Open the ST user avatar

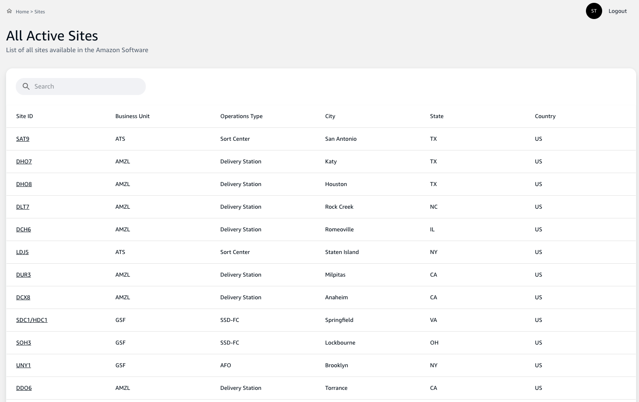tap(594, 11)
